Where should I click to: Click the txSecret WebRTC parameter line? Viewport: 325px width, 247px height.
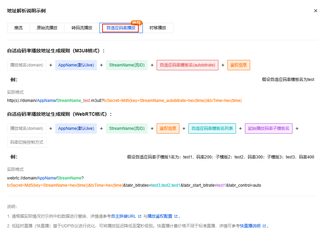tap(134, 185)
